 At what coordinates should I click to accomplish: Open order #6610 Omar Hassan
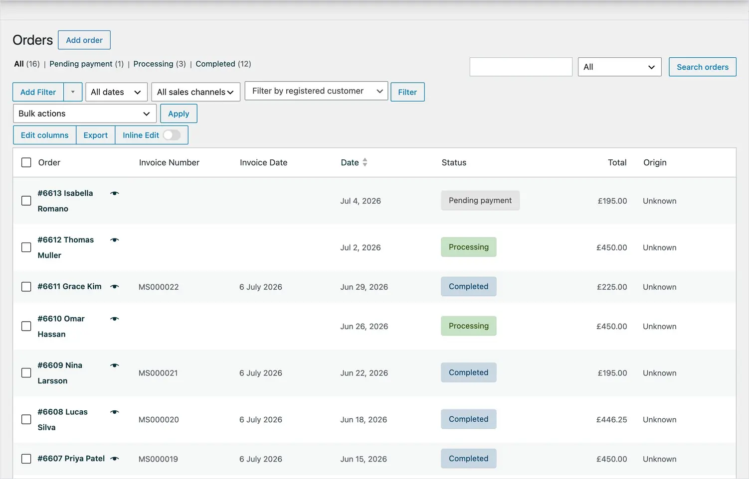click(61, 326)
